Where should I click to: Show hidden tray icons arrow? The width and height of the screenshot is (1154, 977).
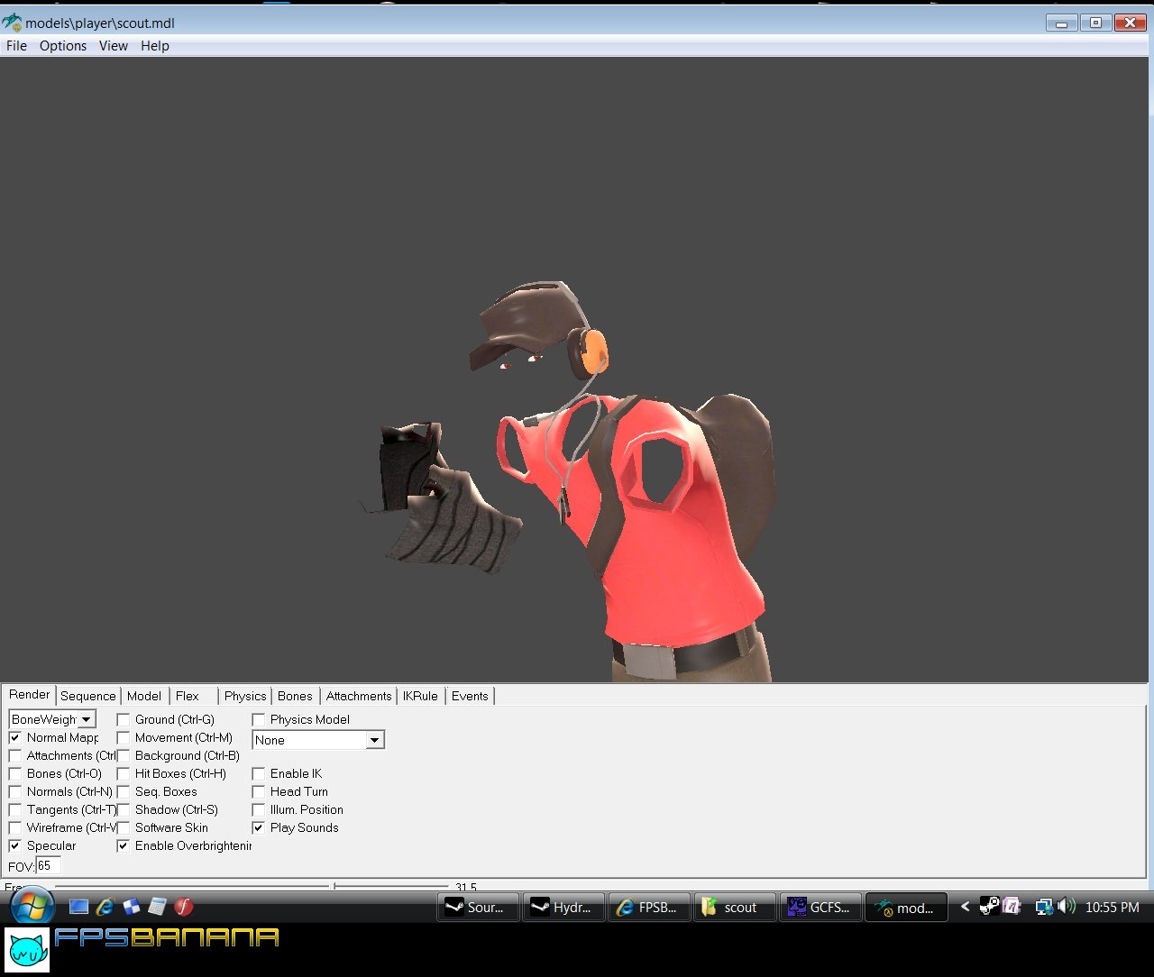tap(965, 907)
